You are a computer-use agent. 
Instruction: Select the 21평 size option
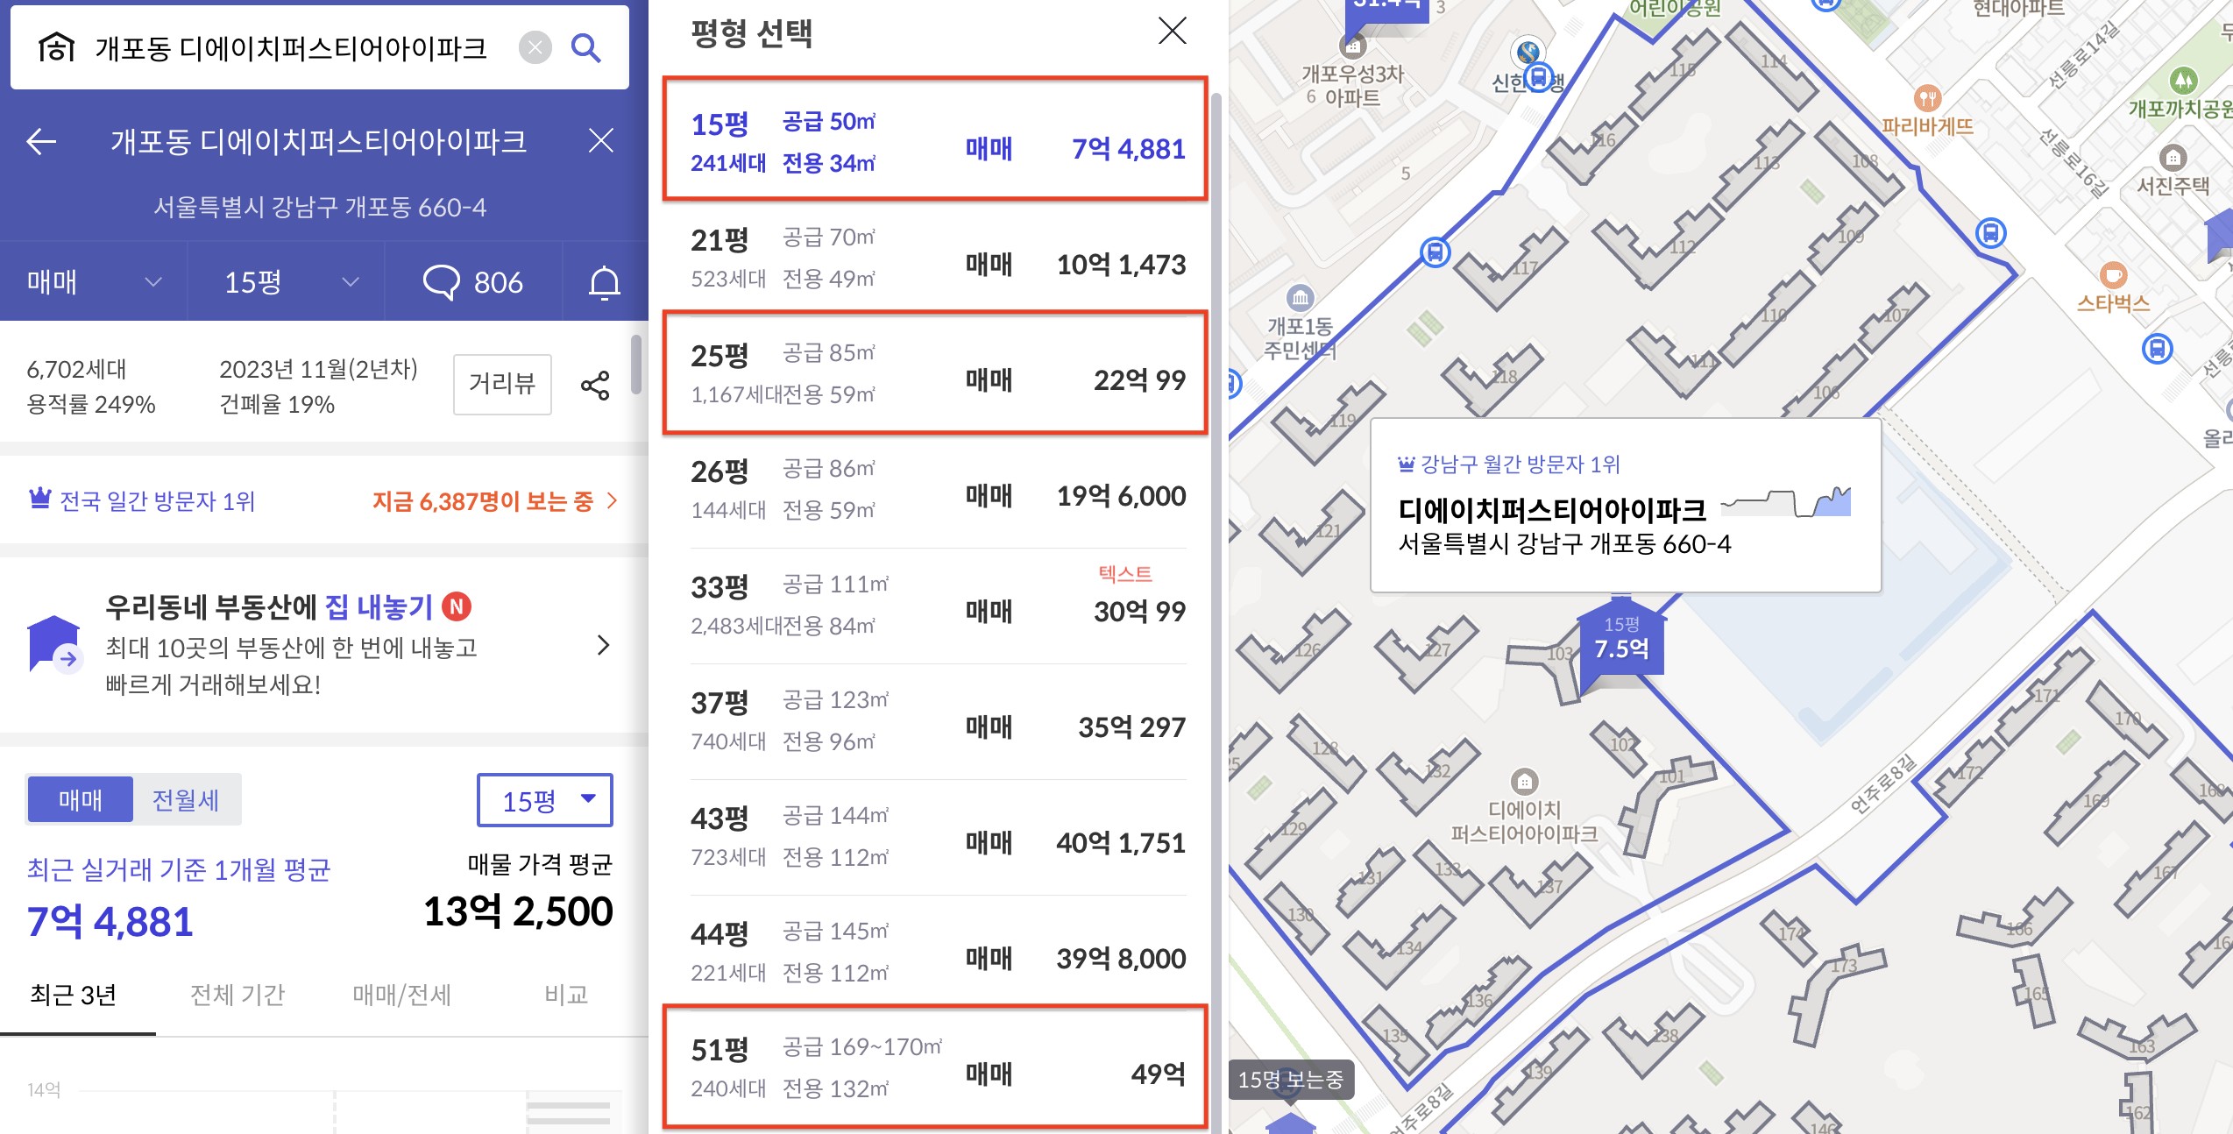coord(937,258)
